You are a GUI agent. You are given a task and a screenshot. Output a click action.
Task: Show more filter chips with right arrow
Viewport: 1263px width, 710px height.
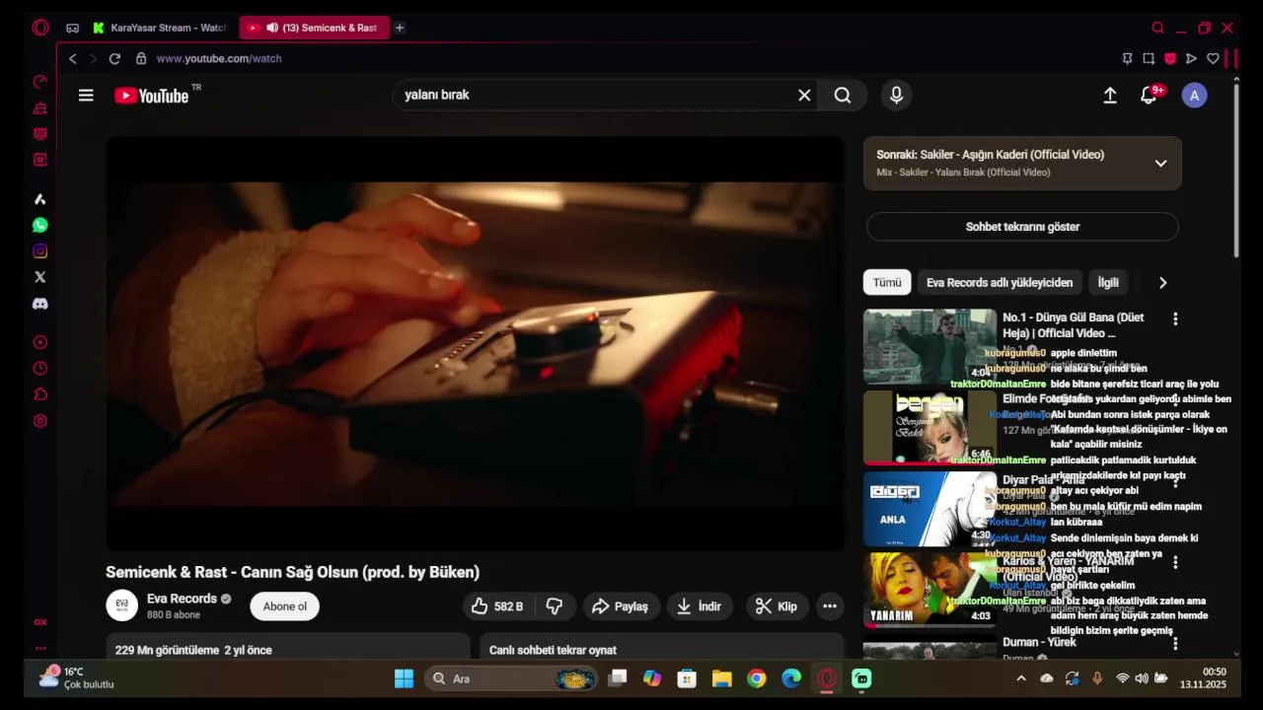pyautogui.click(x=1162, y=283)
